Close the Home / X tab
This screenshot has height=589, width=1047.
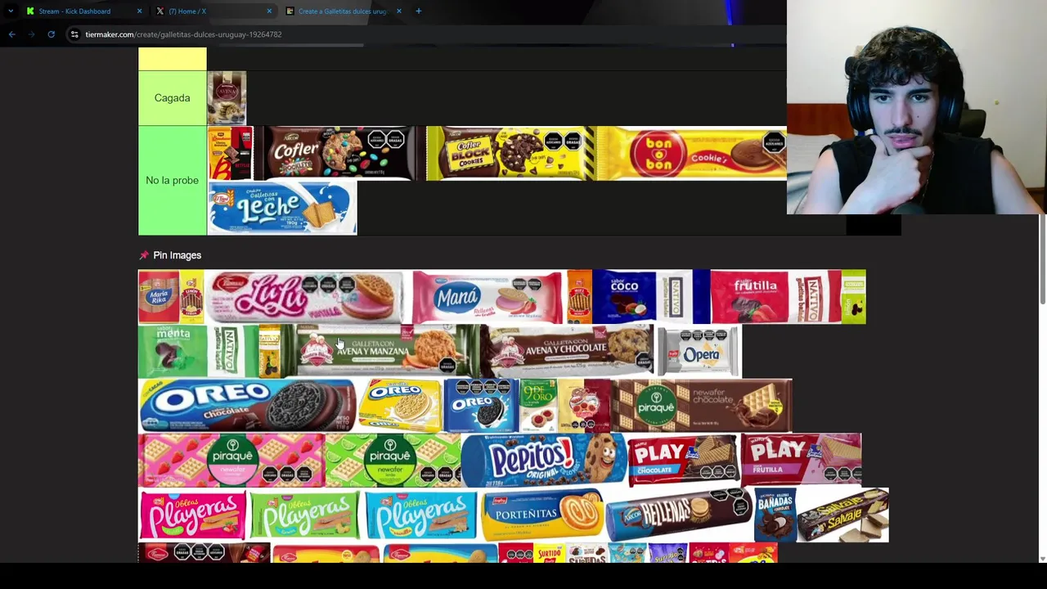tap(269, 11)
